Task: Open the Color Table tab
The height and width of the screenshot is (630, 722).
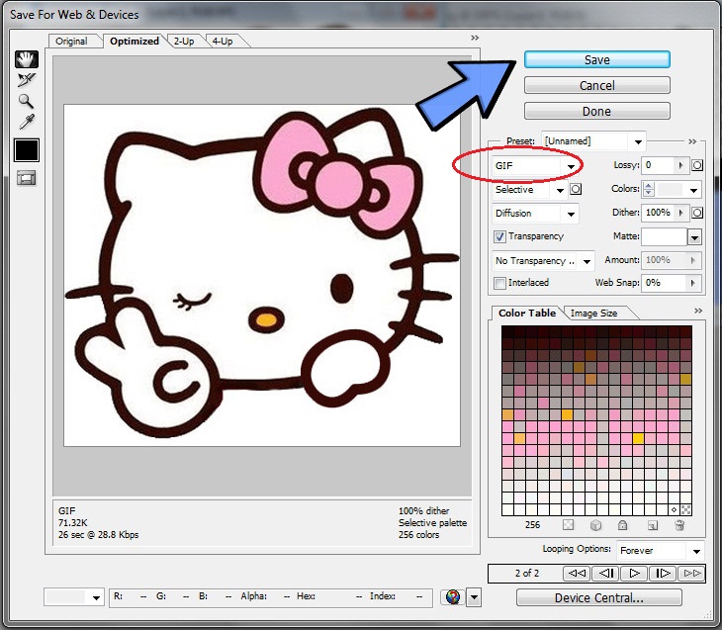Action: [x=527, y=313]
